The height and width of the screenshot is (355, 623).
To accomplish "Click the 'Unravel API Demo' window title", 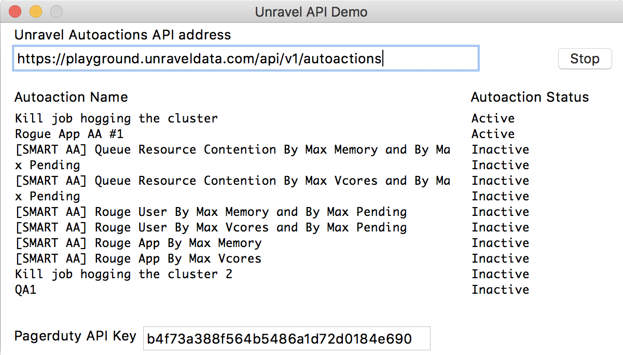I will (311, 11).
